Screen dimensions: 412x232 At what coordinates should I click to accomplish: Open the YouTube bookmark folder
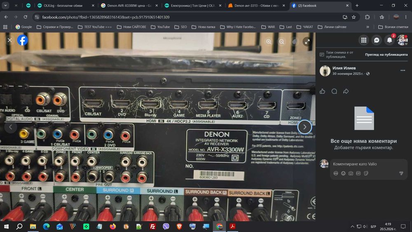(x=160, y=27)
